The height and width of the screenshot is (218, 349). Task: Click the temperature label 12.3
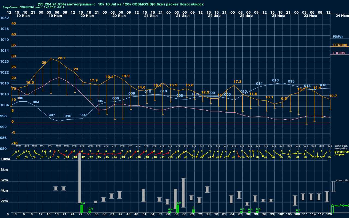(205, 92)
